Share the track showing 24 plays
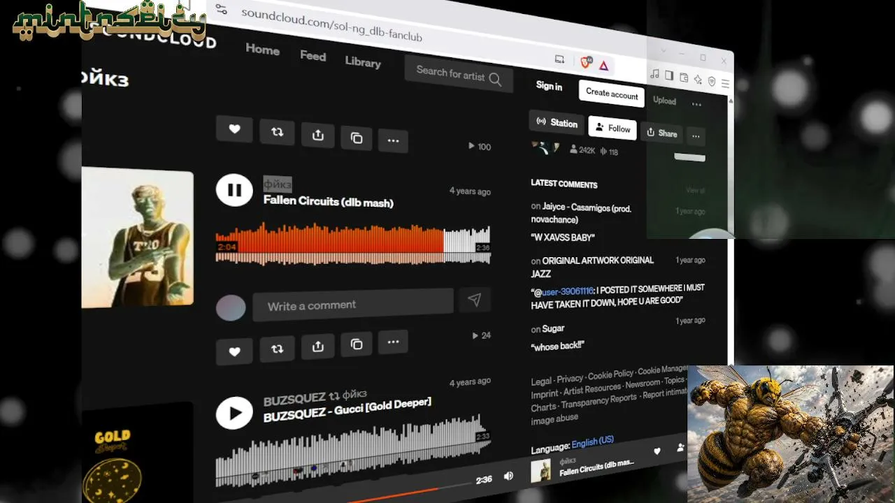Image resolution: width=895 pixels, height=503 pixels. (318, 346)
